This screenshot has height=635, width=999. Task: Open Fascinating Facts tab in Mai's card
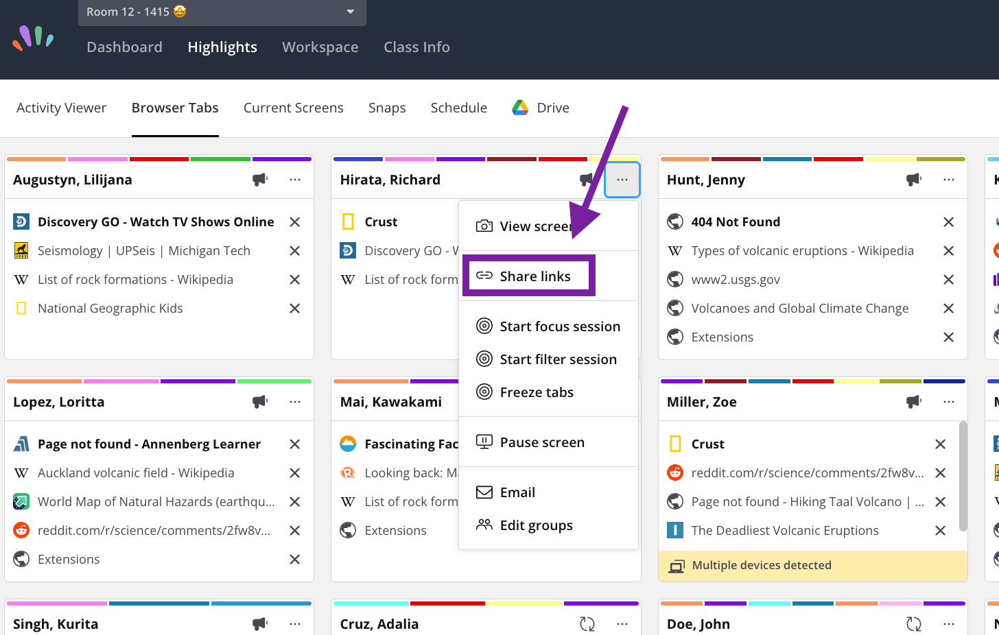(411, 444)
